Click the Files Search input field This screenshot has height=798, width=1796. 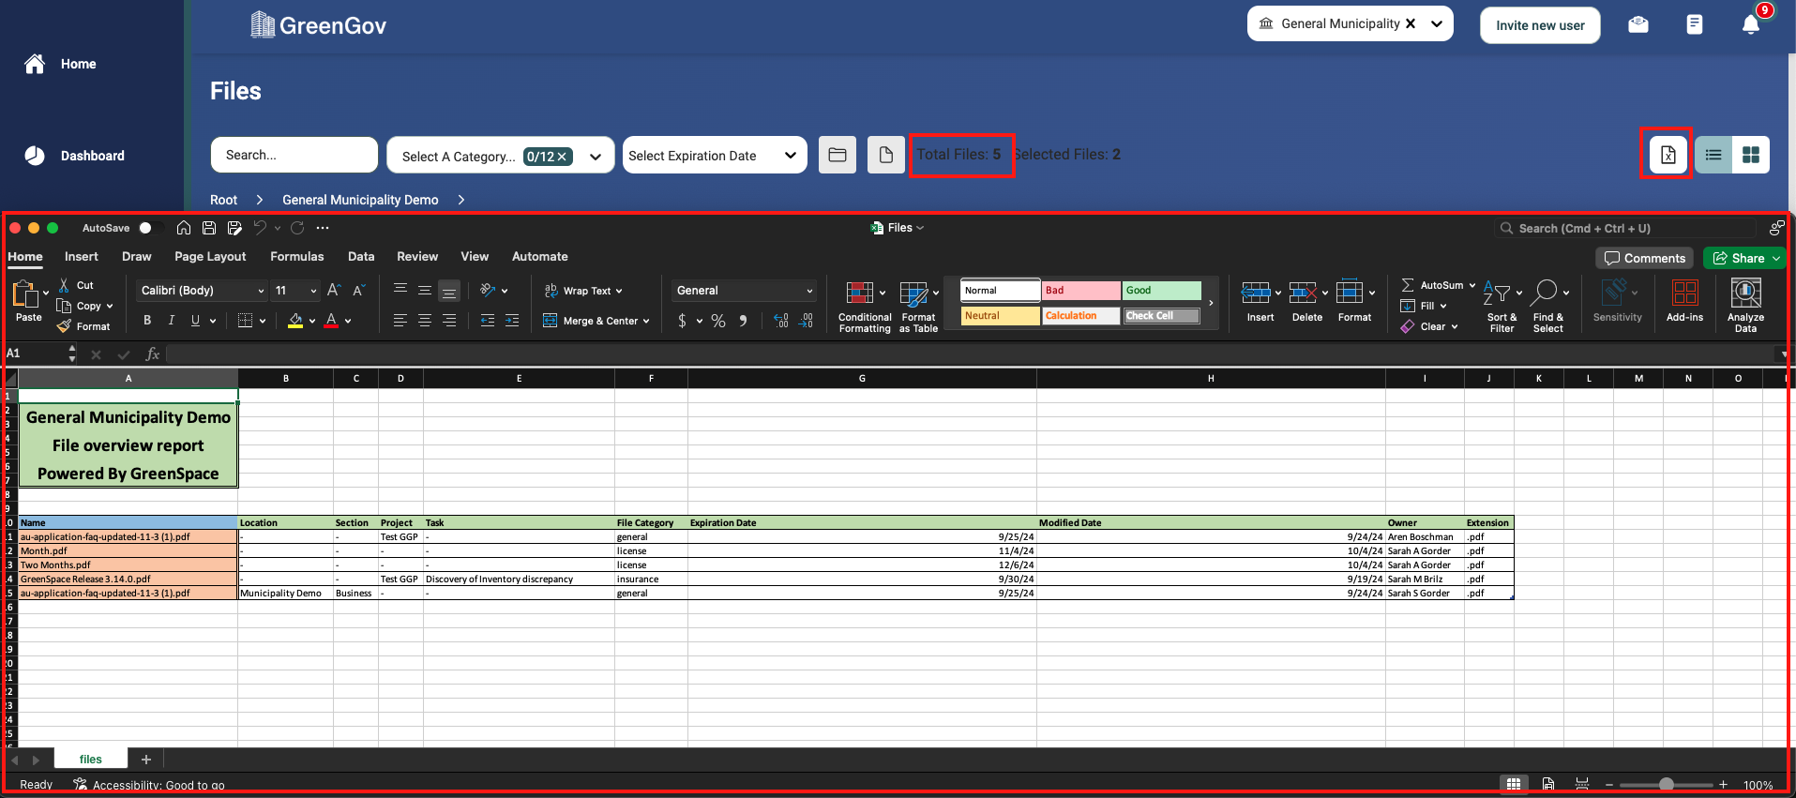tap(294, 155)
